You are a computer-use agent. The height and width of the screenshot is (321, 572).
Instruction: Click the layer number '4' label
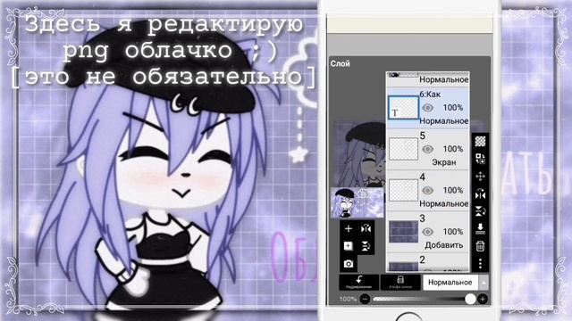point(423,177)
